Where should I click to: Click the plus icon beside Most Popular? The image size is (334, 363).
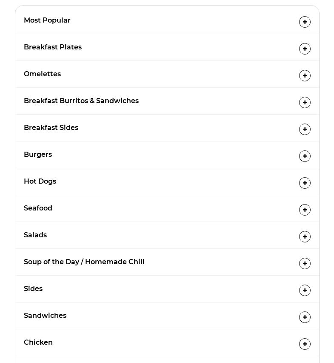point(305,22)
